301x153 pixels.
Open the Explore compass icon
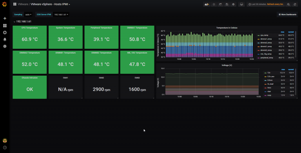pyautogui.click(x=5, y=32)
